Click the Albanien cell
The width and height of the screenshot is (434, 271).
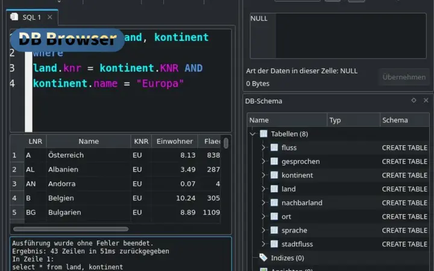coord(89,169)
